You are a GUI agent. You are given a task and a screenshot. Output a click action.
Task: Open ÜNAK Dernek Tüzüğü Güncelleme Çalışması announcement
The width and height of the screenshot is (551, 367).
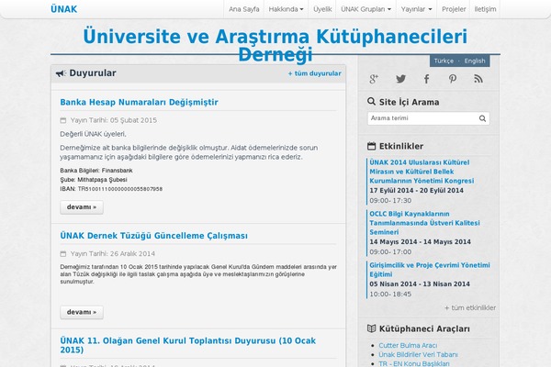[154, 236]
